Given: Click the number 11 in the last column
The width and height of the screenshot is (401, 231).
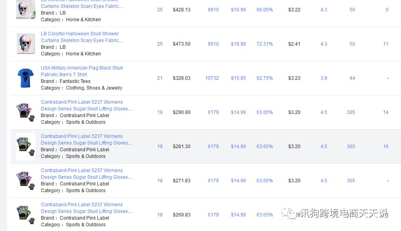Looking at the screenshot, I should click(x=386, y=44).
